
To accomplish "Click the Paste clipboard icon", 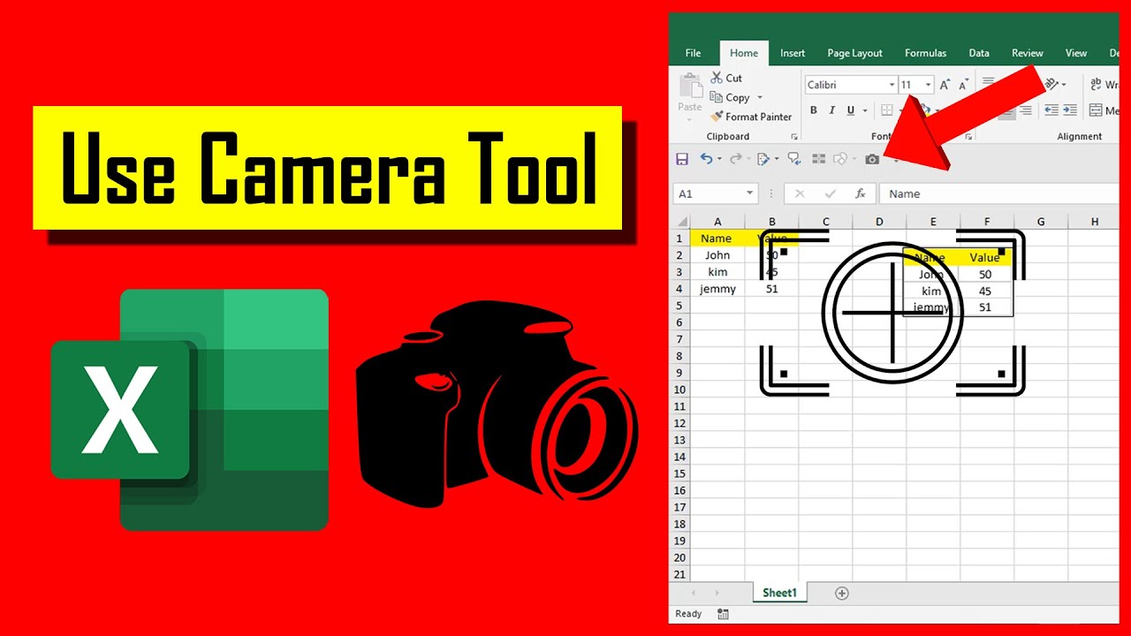I will 690,86.
